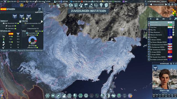Select councilor Flexo Blackman in list

(x=161, y=32)
